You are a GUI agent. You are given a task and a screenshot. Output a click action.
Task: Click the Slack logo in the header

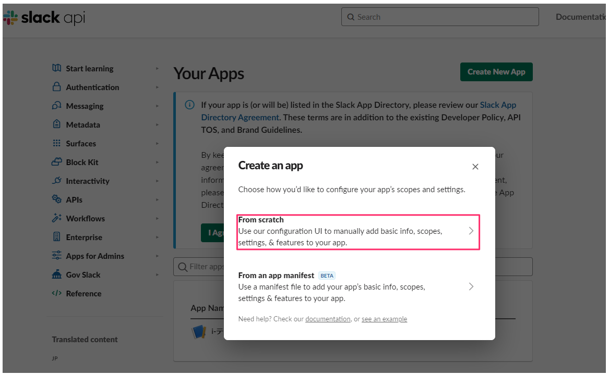tap(43, 18)
